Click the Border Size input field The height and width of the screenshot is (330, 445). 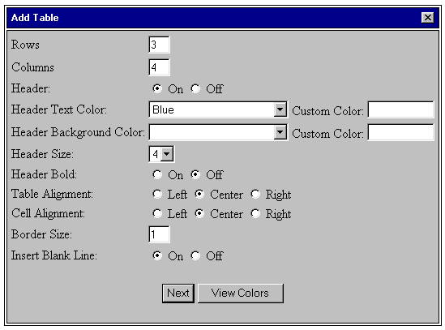(x=159, y=234)
